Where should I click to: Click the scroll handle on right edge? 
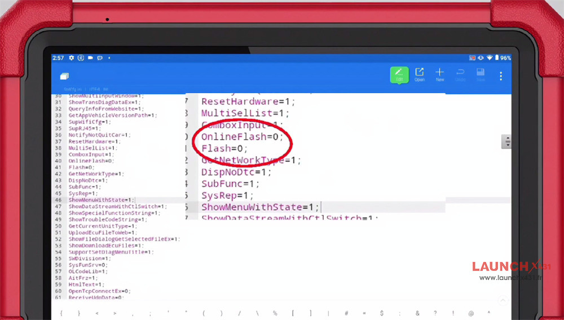click(x=508, y=142)
